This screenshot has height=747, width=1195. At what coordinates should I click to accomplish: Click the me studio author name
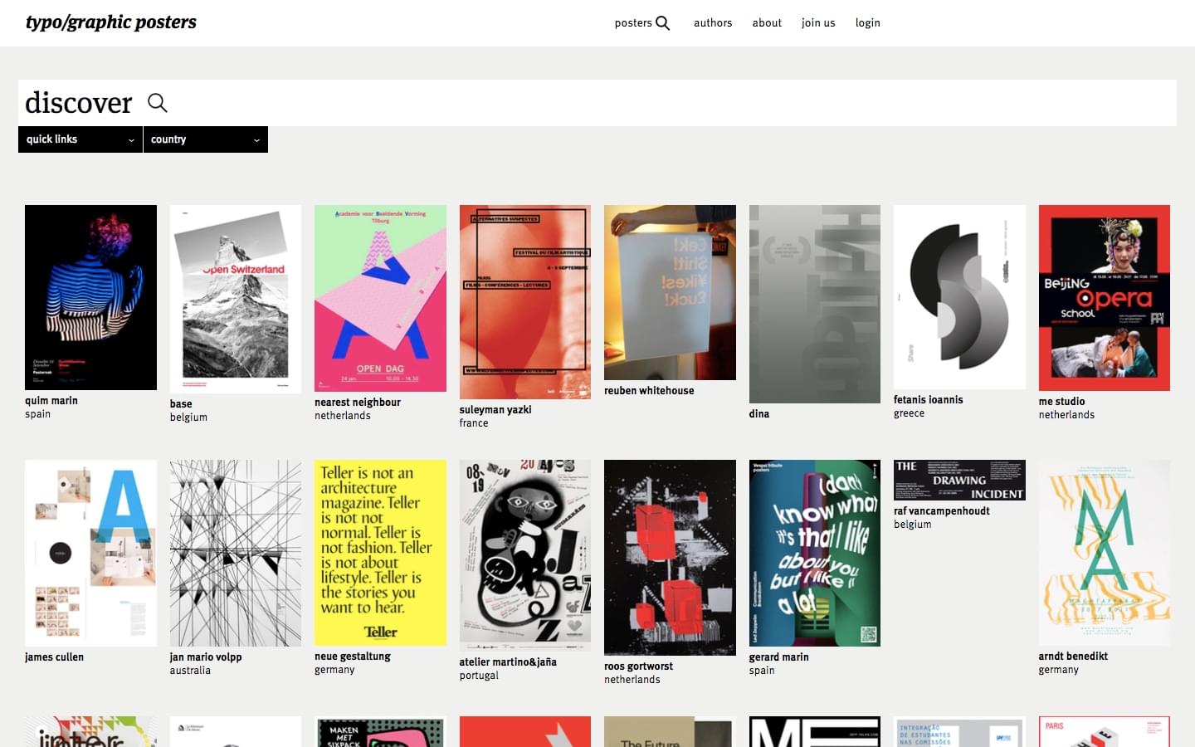coord(1062,402)
